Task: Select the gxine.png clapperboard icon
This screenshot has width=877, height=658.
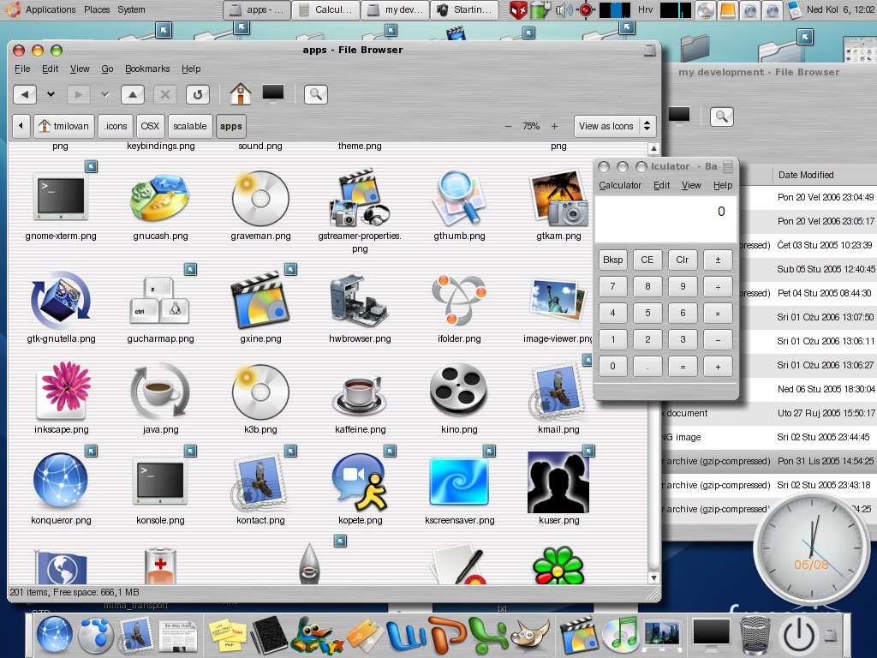Action: [260, 301]
